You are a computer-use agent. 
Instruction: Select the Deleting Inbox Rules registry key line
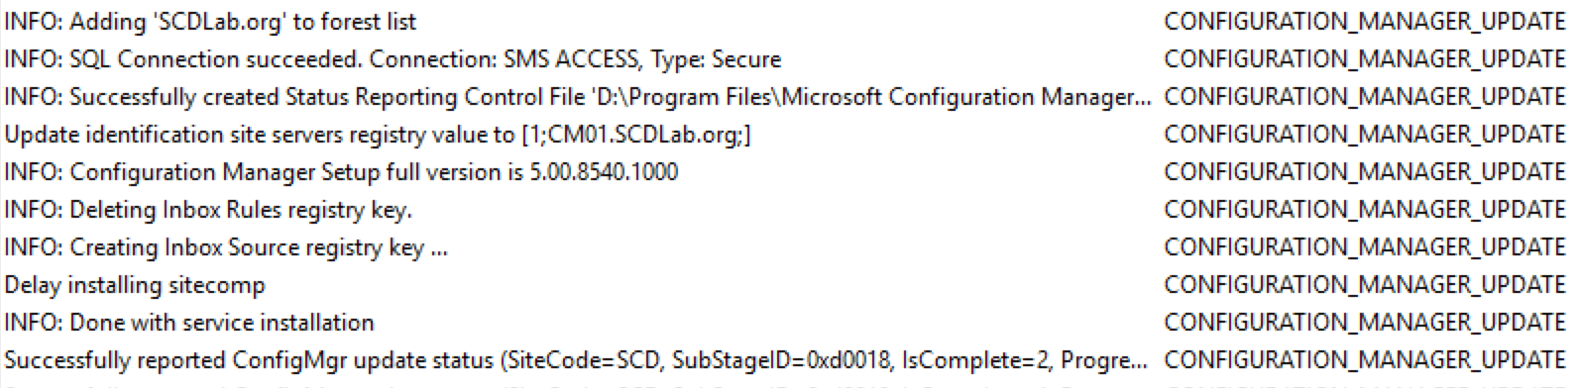(x=208, y=210)
